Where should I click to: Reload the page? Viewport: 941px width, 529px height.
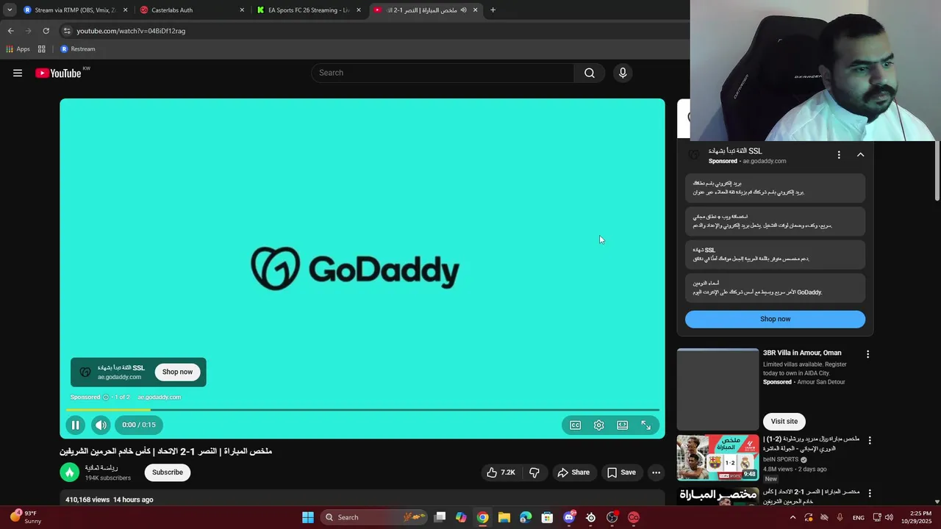tap(46, 31)
